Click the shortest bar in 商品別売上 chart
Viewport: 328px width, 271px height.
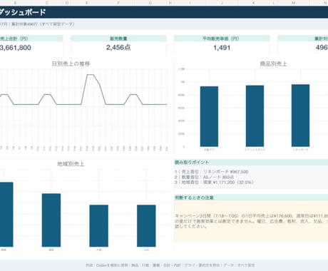[209, 116]
